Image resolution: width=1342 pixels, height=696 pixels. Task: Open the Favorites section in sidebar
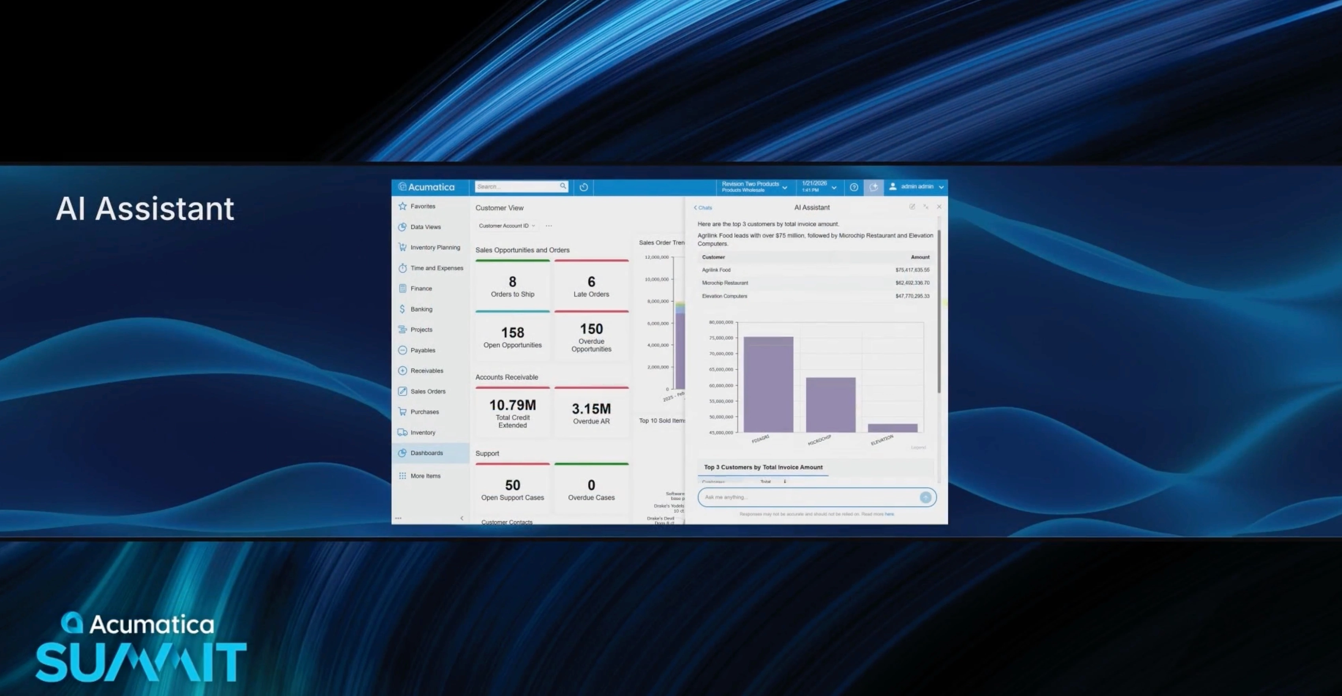[x=422, y=206]
